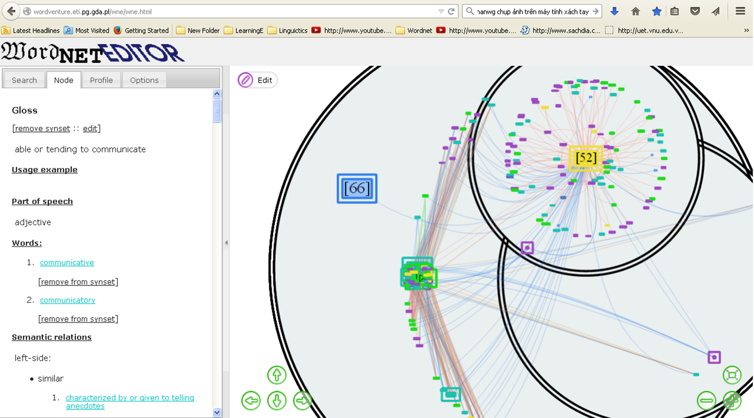Viewport: 754px width, 418px height.
Task: Select the blue [66] cluster node
Action: [357, 188]
